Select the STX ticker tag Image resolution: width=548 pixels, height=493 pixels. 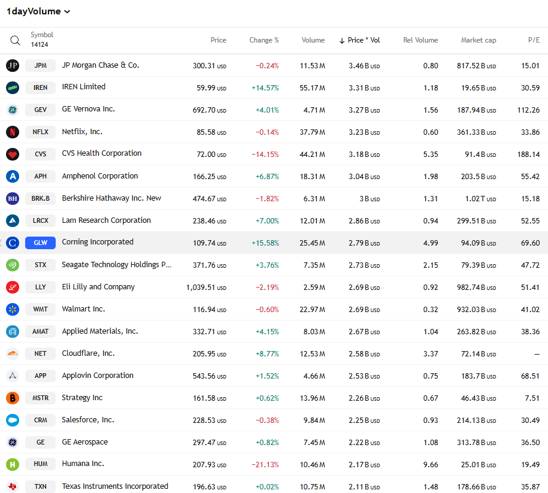[x=41, y=265]
